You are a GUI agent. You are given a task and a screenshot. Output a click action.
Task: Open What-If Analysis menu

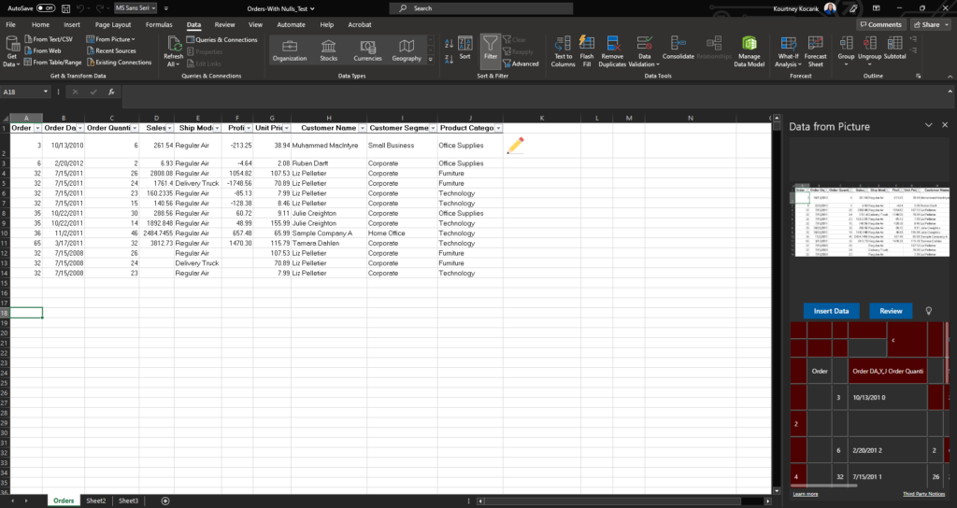tap(788, 51)
